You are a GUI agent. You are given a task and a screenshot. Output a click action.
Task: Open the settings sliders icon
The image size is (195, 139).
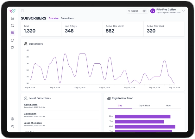pyautogui.click(x=12, y=126)
